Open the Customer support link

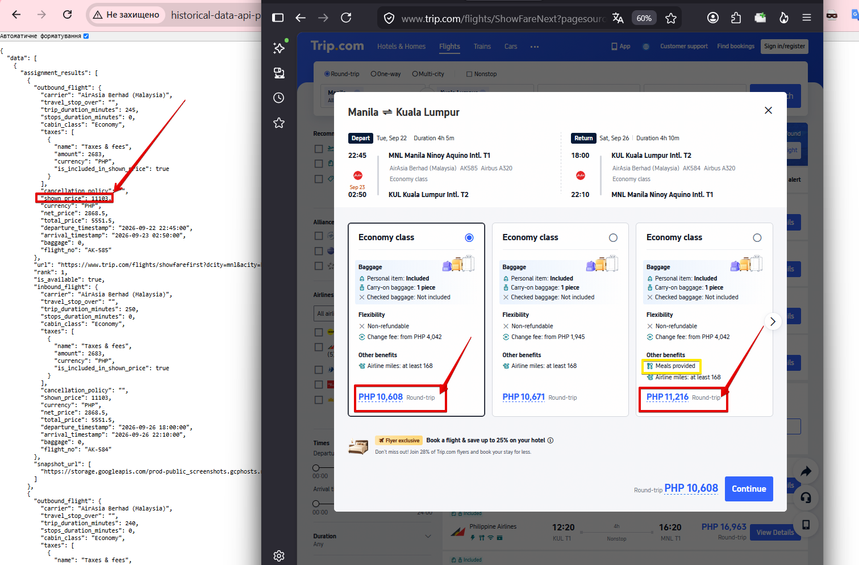684,47
